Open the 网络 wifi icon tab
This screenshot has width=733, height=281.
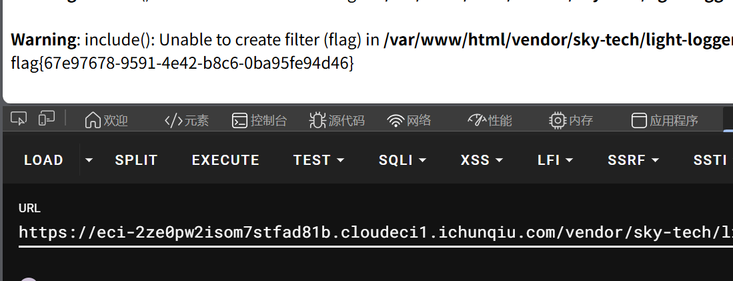click(409, 120)
